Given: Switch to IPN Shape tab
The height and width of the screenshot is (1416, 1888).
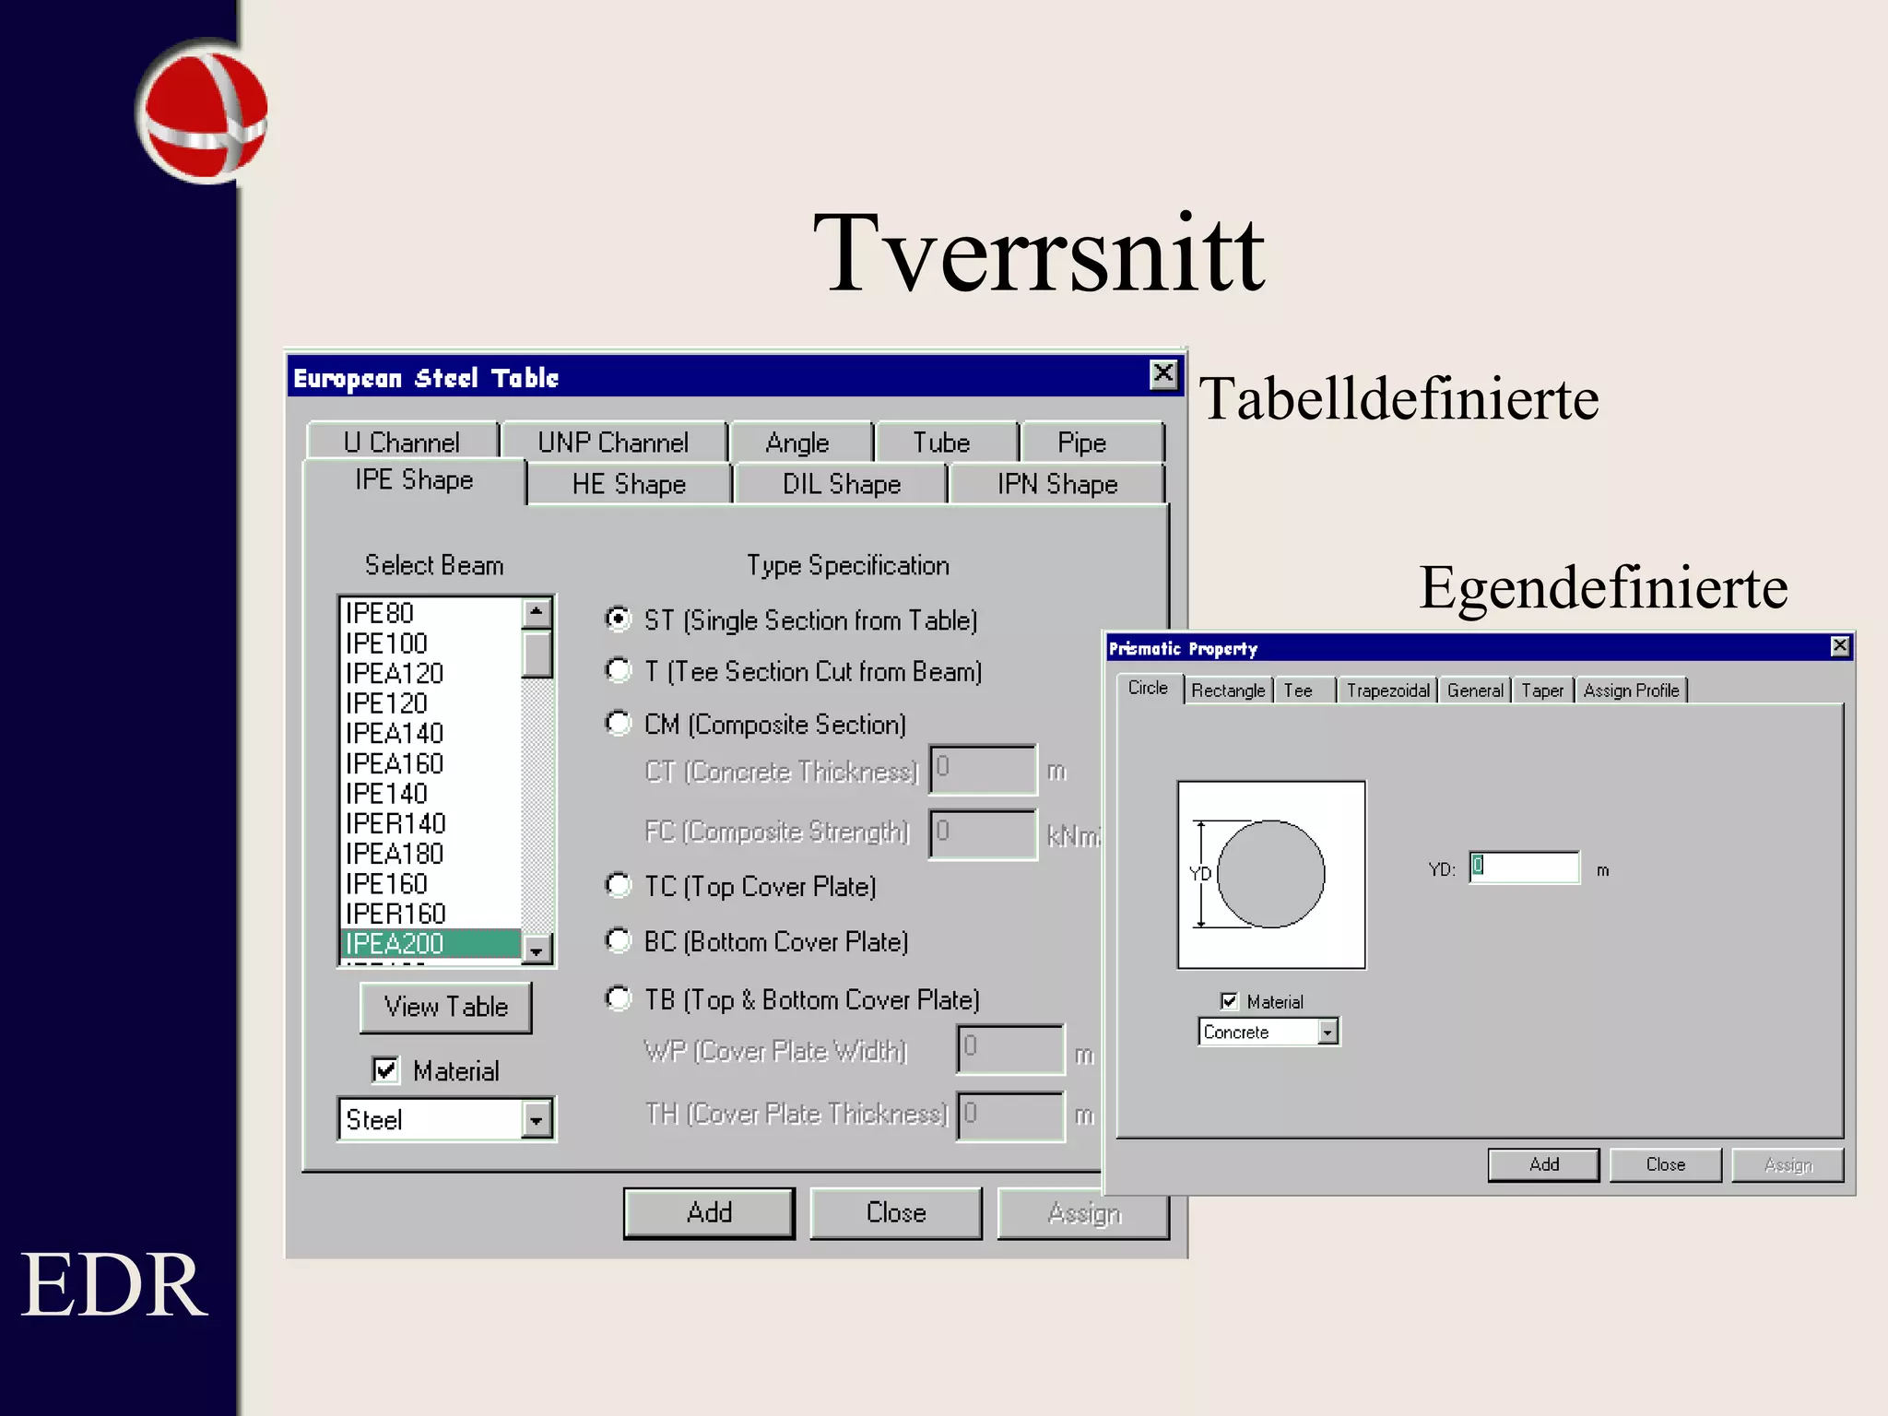Looking at the screenshot, I should (x=1057, y=484).
